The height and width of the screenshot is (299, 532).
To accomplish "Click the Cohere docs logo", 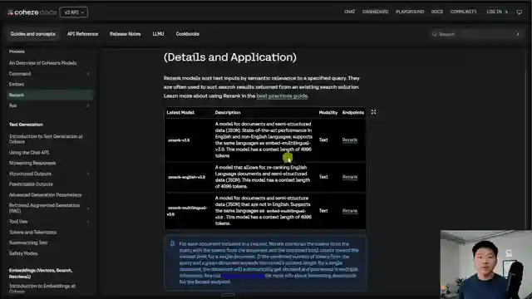I will point(32,12).
